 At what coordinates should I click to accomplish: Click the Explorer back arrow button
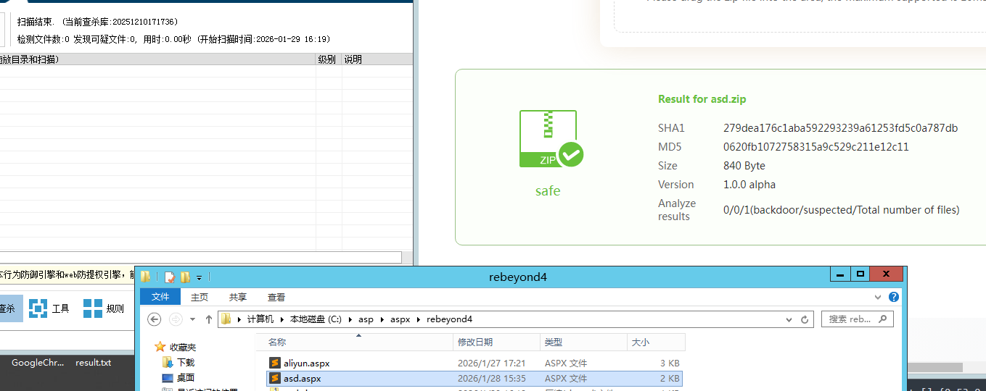tap(154, 319)
